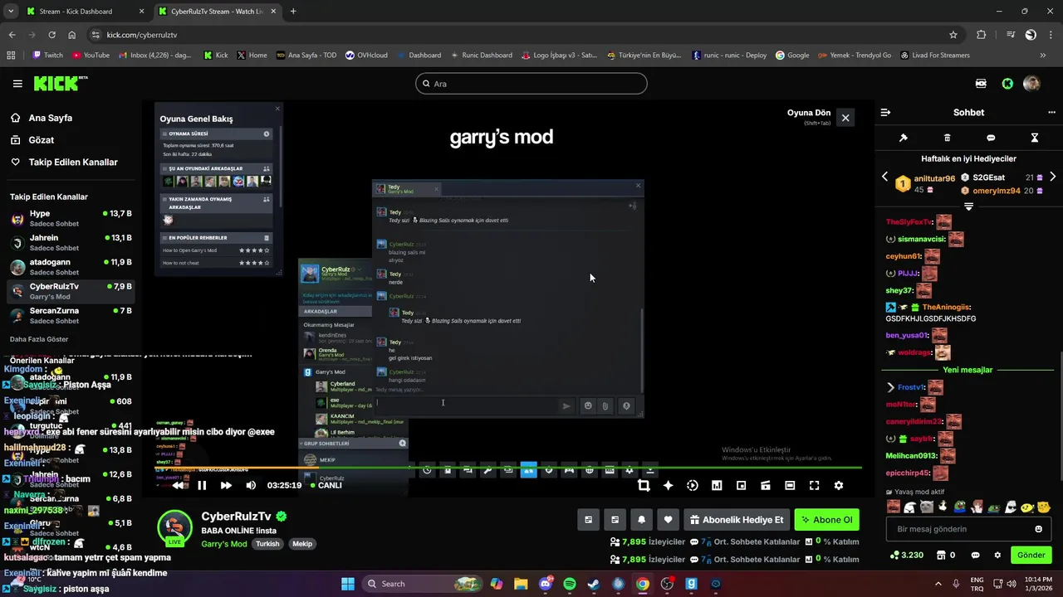Fast forward the stream

(226, 486)
